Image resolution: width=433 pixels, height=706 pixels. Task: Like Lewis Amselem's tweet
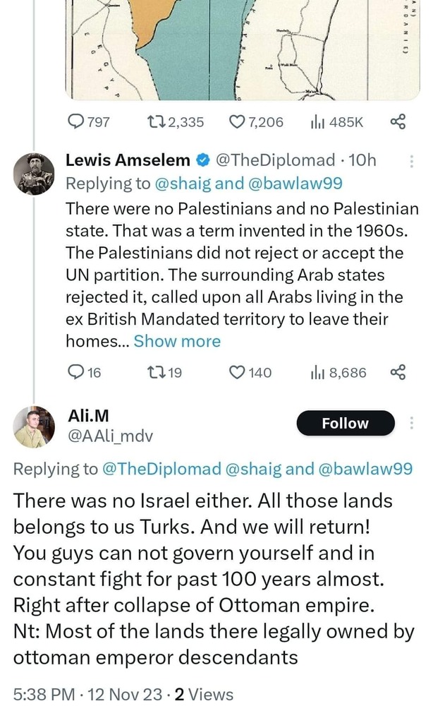pyautogui.click(x=238, y=372)
